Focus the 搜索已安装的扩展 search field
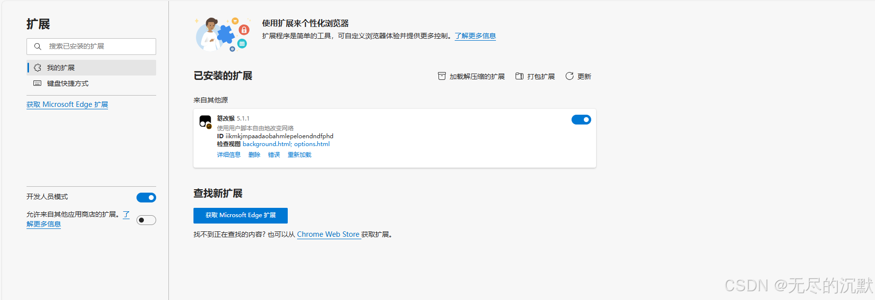 [x=91, y=47]
